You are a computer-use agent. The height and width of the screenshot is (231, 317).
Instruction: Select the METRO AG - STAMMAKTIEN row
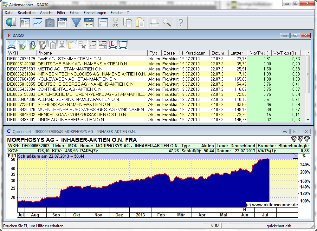coord(153,69)
